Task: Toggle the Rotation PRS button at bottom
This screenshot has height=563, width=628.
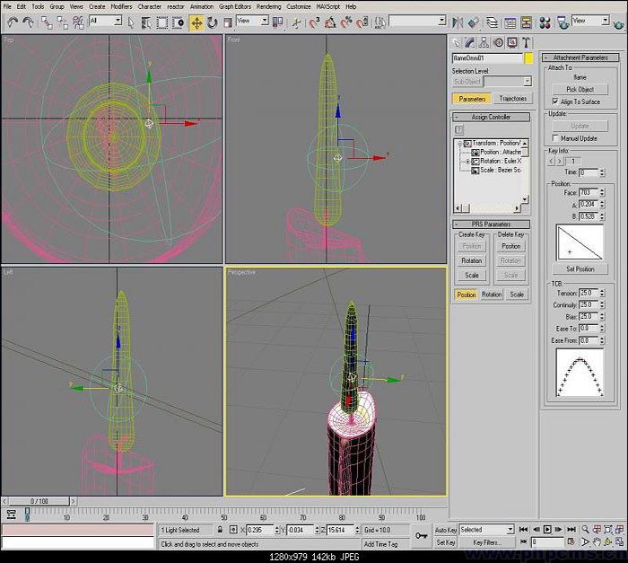Action: tap(492, 295)
